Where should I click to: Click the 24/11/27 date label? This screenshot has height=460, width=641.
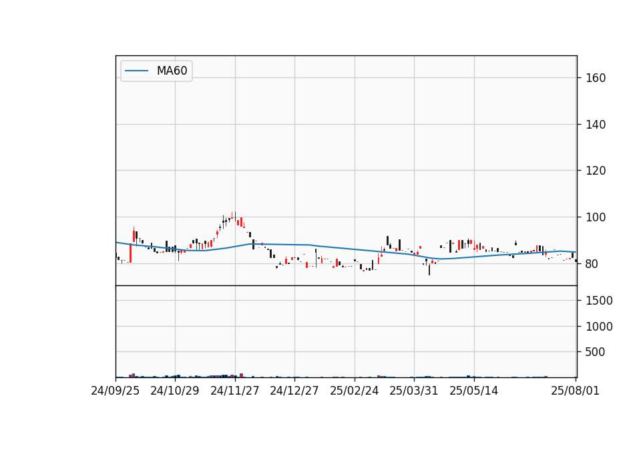234,391
